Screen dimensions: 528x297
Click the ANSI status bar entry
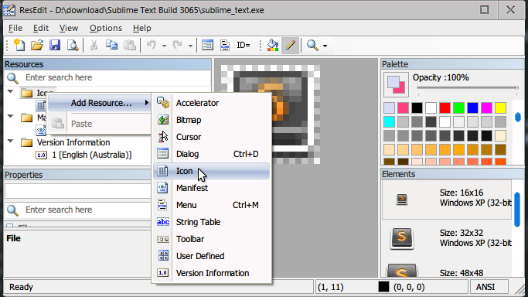pos(485,287)
